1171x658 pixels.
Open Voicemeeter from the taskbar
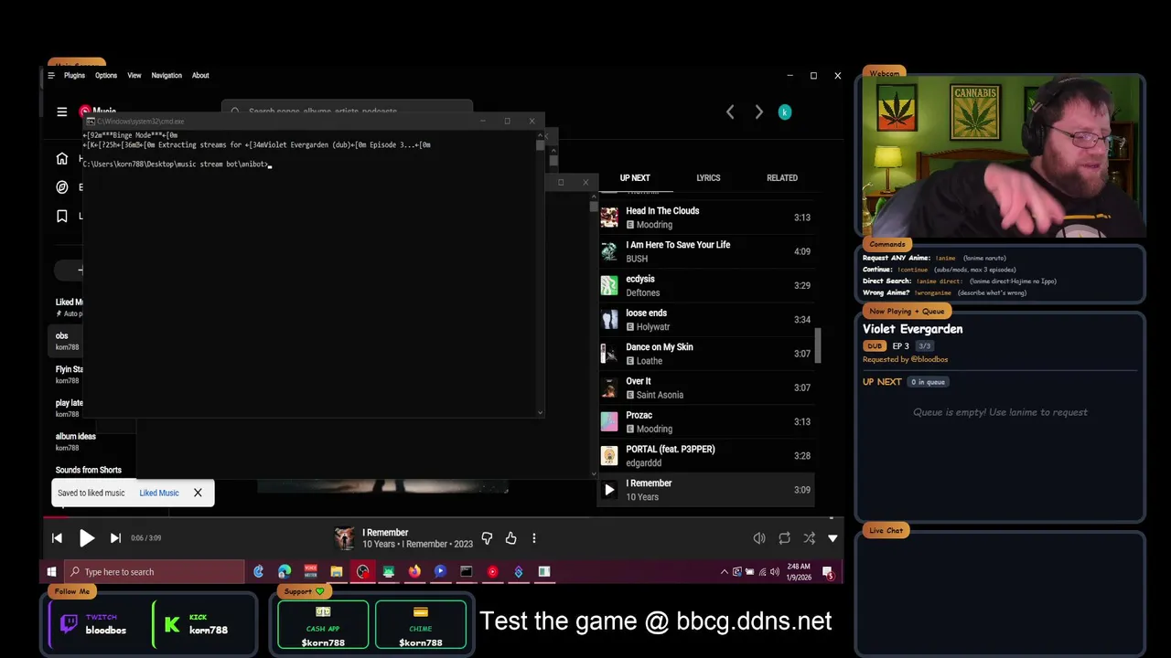310,572
